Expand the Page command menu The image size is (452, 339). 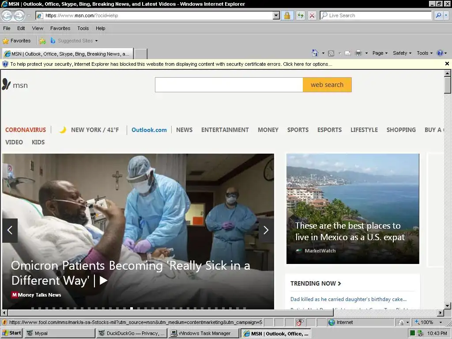pyautogui.click(x=380, y=53)
